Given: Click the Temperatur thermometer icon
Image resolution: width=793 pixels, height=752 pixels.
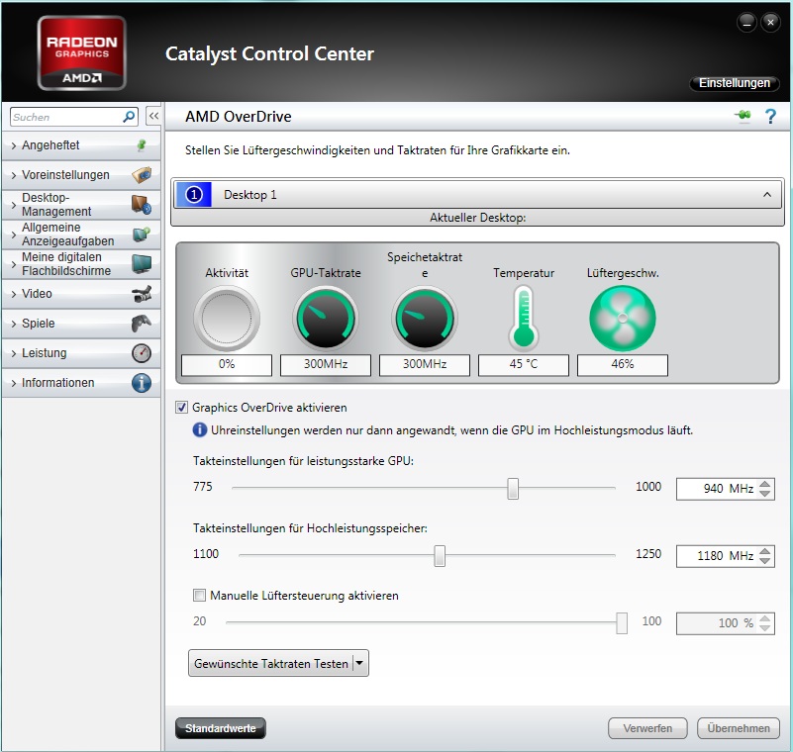Looking at the screenshot, I should [x=524, y=319].
